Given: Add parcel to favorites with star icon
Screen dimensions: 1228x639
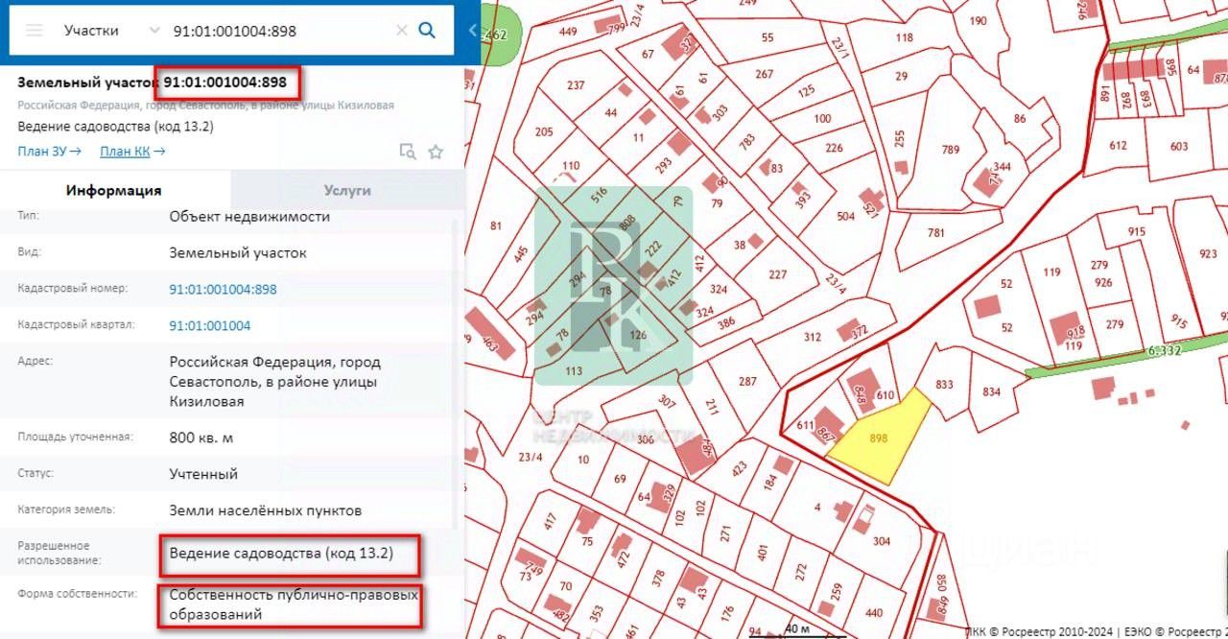Looking at the screenshot, I should click(x=436, y=152).
